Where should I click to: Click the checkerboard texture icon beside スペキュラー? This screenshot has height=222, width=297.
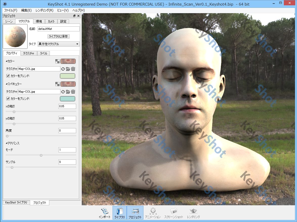(57, 84)
